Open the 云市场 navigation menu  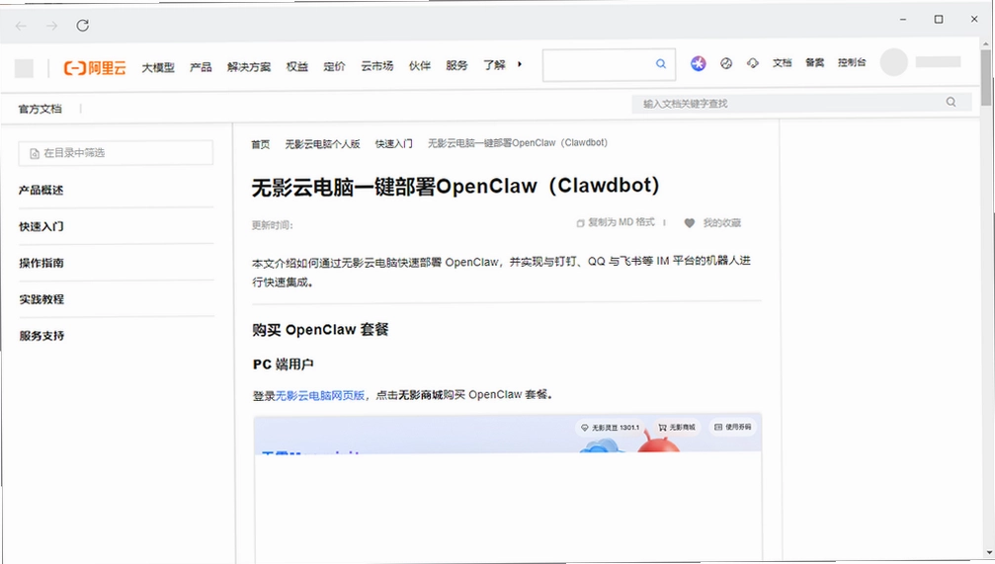[x=376, y=66]
